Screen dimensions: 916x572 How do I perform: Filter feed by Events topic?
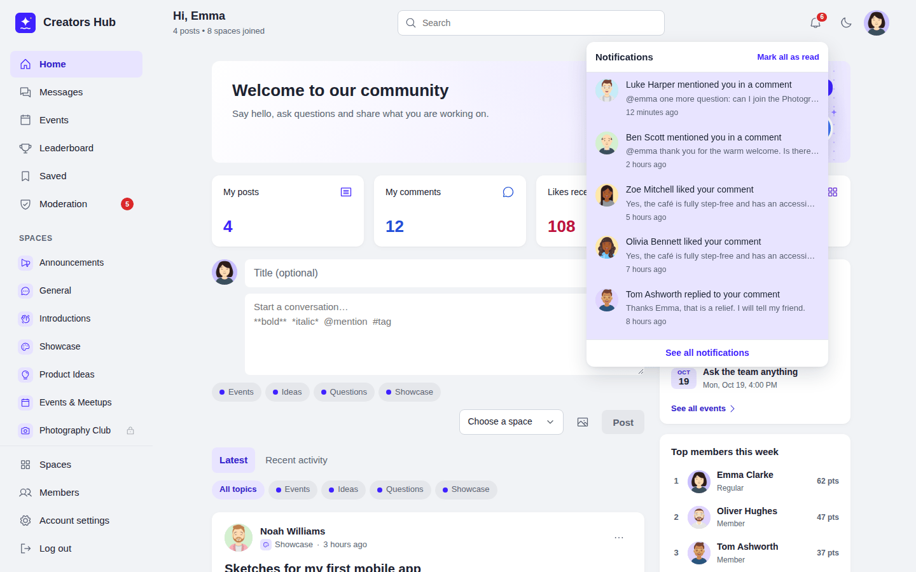[x=293, y=489]
